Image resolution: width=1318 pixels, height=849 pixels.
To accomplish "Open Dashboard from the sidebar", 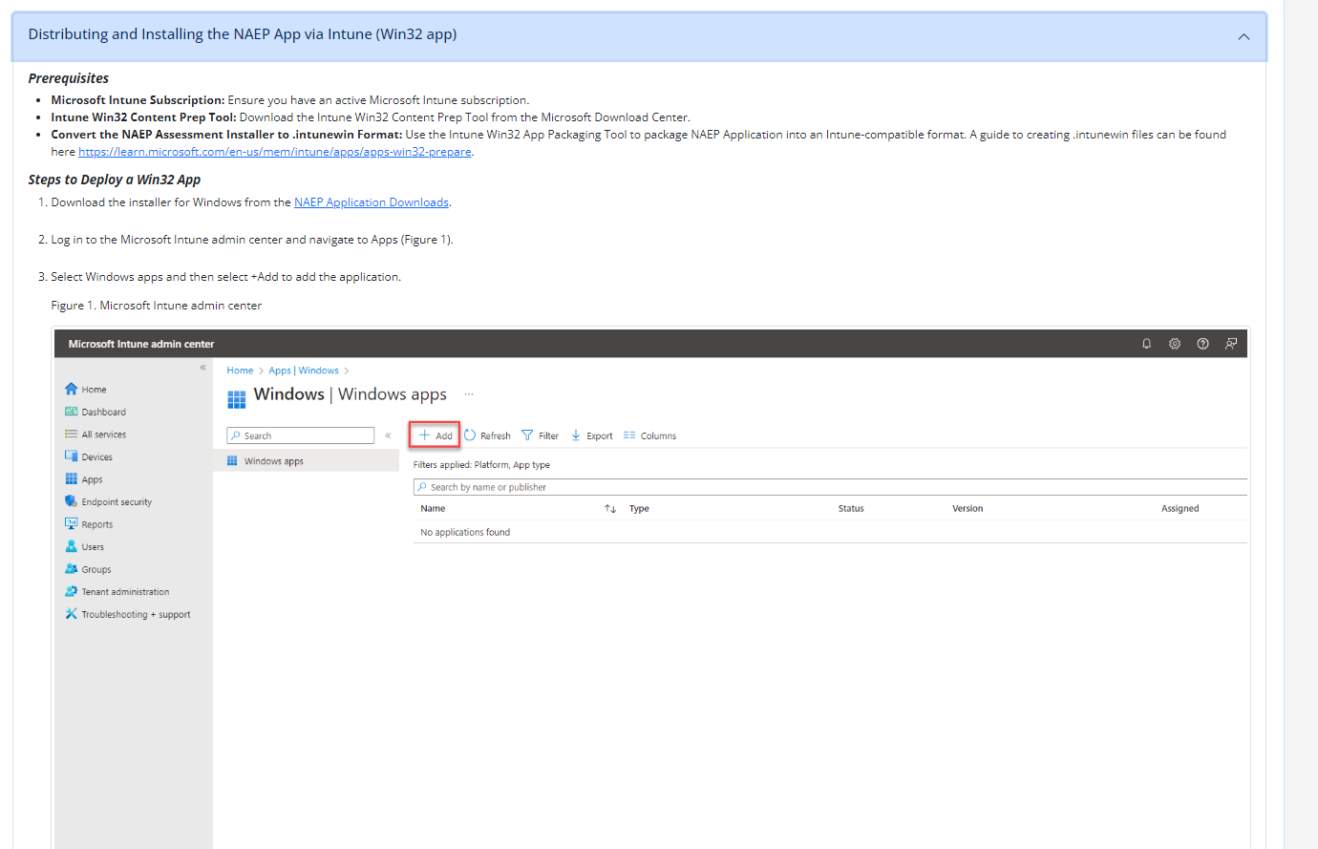I will (x=96, y=413).
